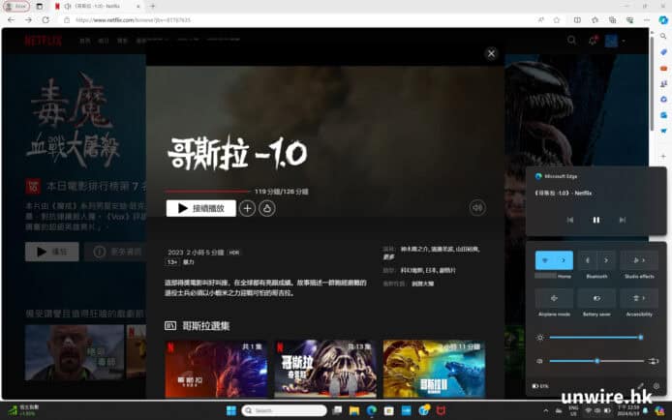This screenshot has width=672, height=420.
Task: Click the resume play button
Action: point(200,208)
